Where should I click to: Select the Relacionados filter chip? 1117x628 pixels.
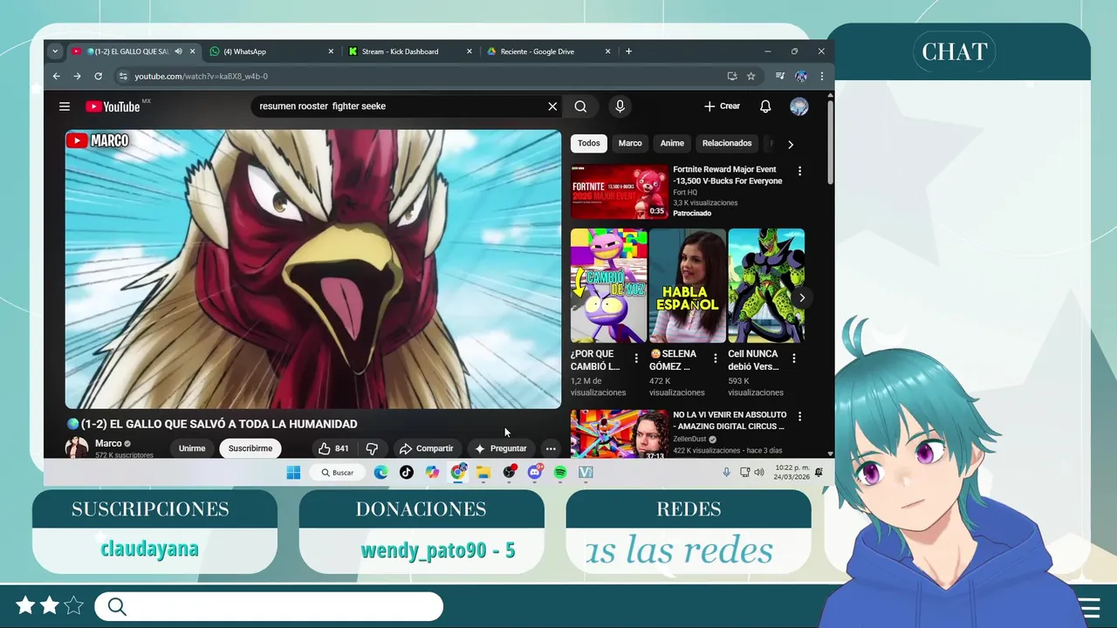727,143
